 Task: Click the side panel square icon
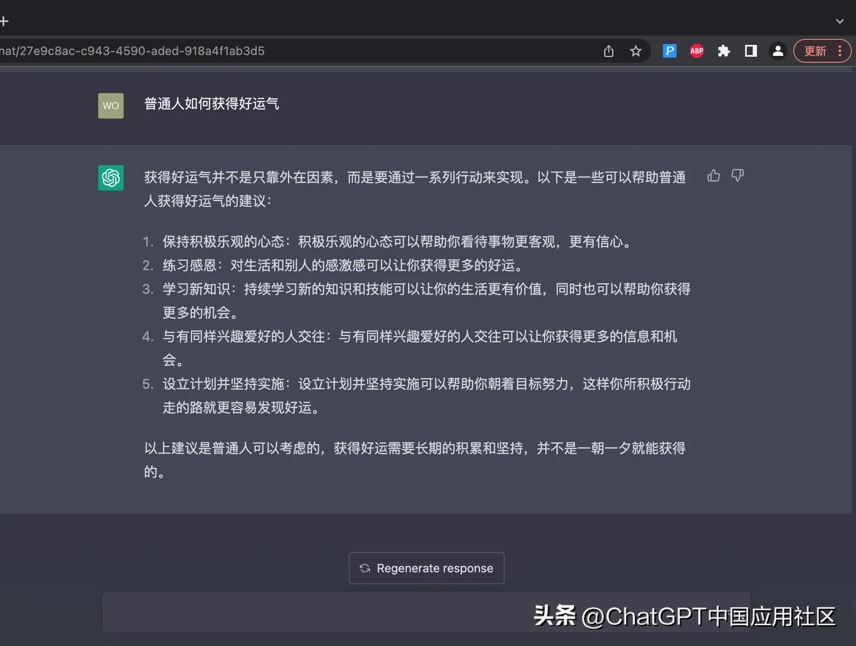point(751,51)
